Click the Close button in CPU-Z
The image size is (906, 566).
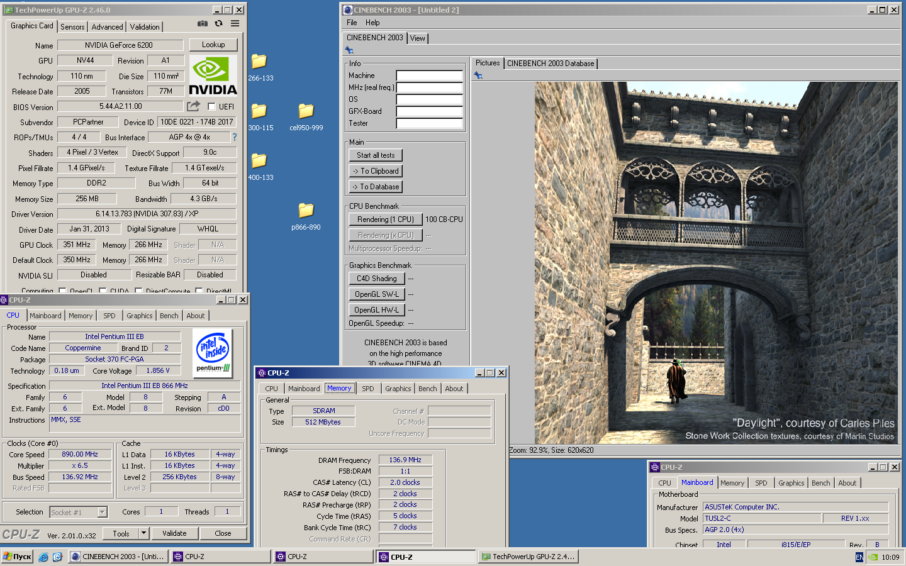(223, 533)
